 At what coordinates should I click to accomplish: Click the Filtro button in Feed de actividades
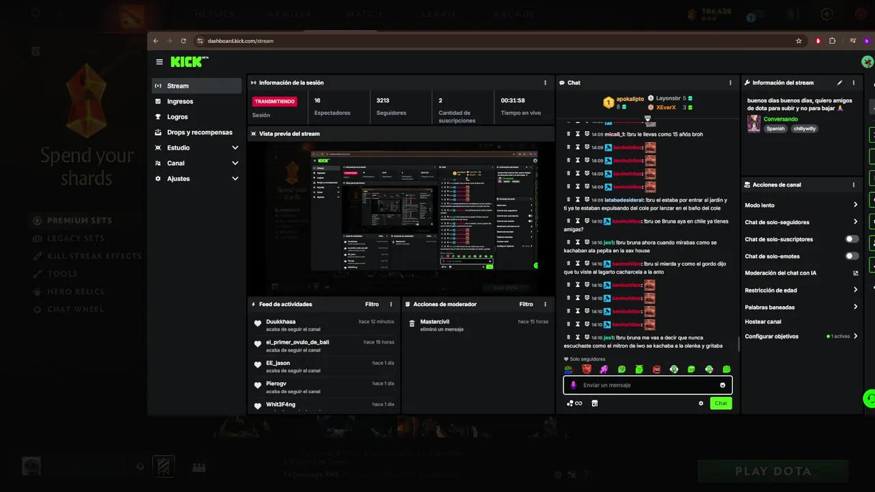coord(372,304)
